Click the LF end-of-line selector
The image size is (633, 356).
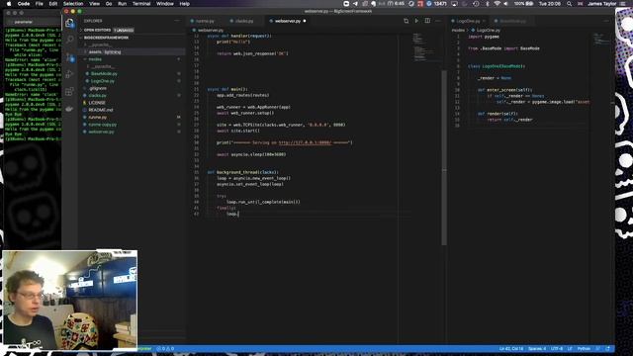pos(570,349)
